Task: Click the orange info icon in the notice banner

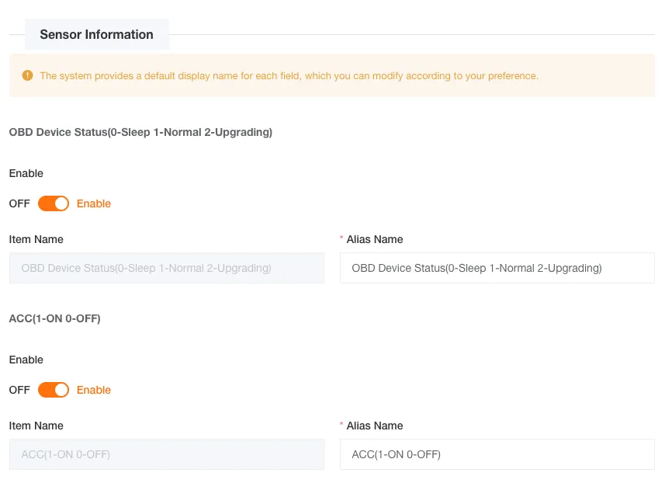Action: point(26,75)
